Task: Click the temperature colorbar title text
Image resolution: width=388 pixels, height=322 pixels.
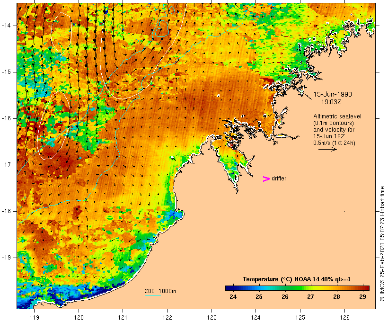Action: point(297,279)
